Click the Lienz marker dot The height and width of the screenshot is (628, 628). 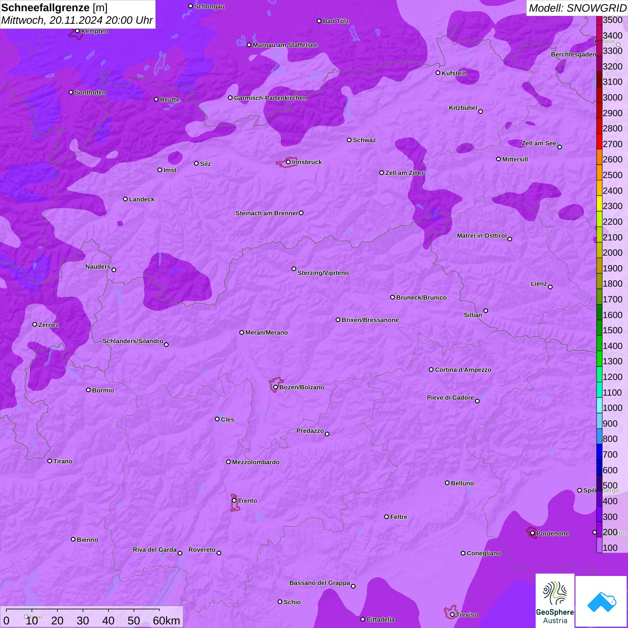pos(550,287)
